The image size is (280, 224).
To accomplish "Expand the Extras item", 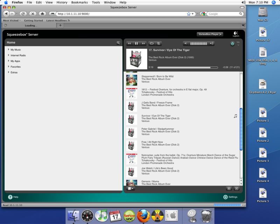I will [x=8, y=72].
